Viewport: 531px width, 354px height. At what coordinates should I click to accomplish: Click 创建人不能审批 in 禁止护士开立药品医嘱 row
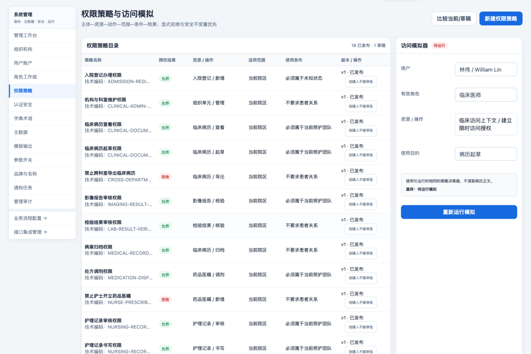[361, 303]
